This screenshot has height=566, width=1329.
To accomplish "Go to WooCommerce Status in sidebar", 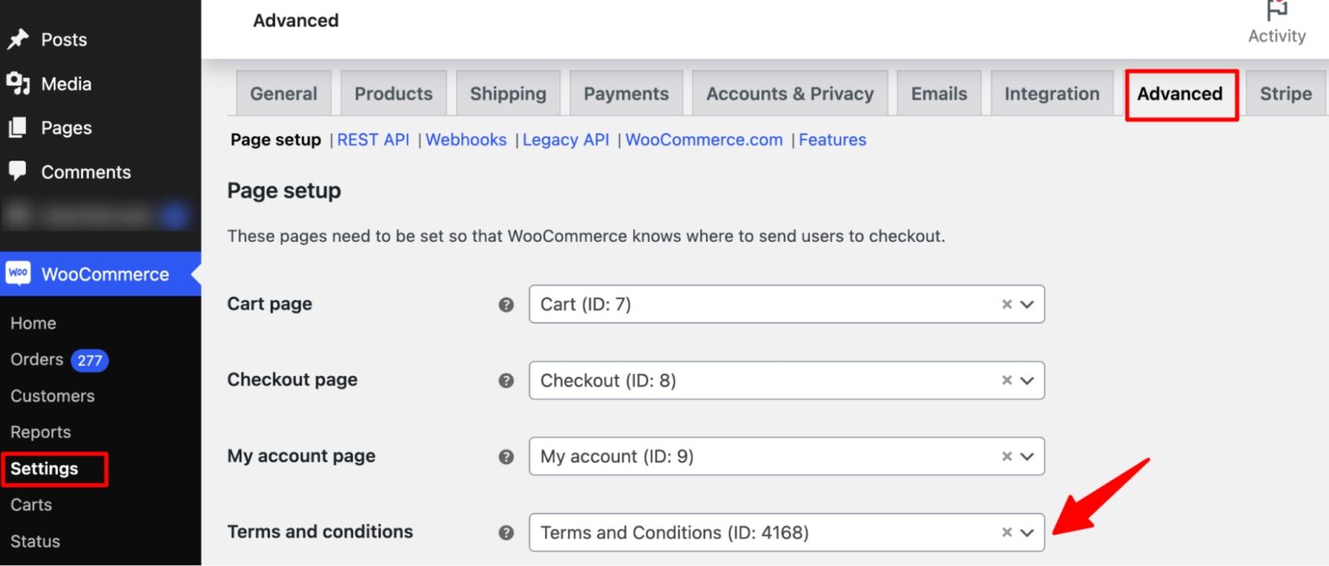I will pos(35,541).
